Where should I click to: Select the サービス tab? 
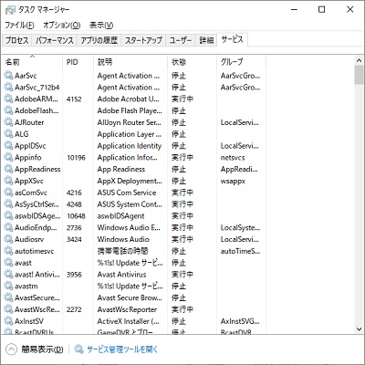232,39
